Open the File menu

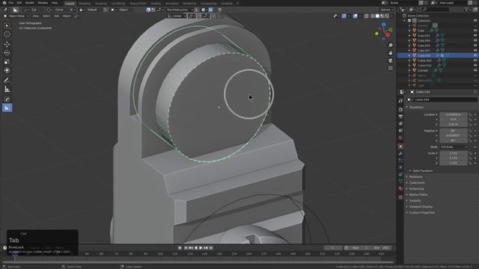(11, 3)
